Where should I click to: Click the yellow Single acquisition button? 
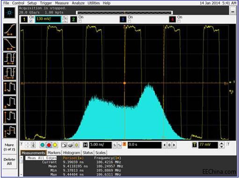click(x=55, y=145)
